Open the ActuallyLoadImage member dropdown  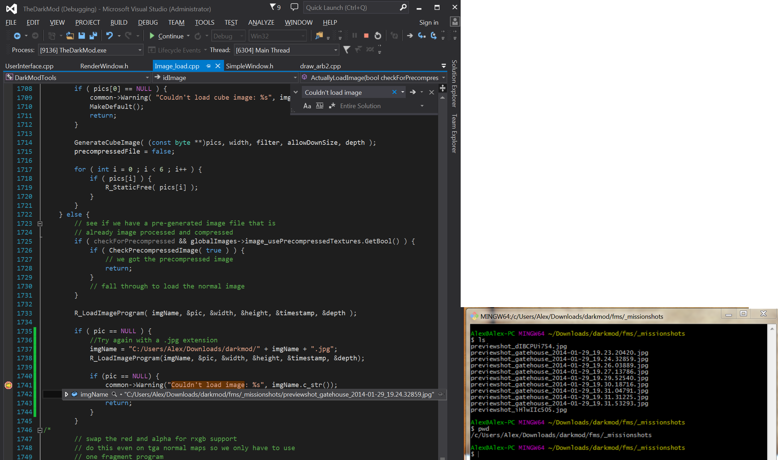pos(443,77)
